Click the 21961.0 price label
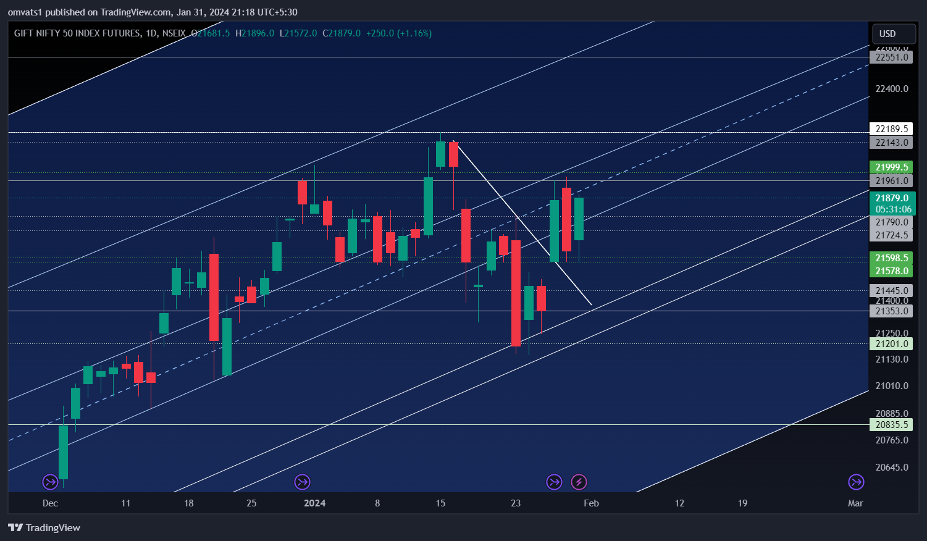 (892, 181)
